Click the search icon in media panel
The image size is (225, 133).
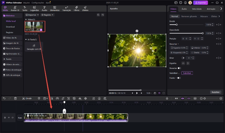tap(98, 15)
